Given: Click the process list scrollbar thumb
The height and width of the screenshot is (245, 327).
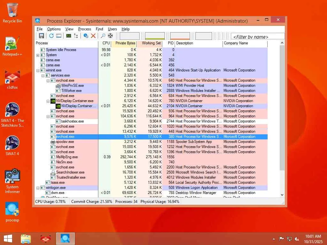Looking at the screenshot, I should coord(282,108).
